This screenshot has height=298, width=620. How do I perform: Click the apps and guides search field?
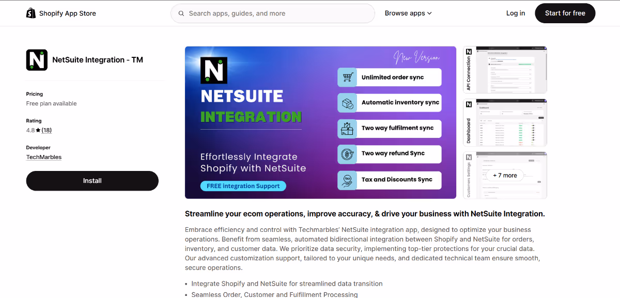(272, 13)
